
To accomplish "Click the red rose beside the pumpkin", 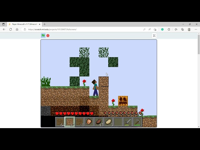I will click(113, 102).
